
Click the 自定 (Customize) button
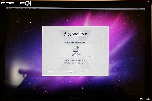[50, 72]
